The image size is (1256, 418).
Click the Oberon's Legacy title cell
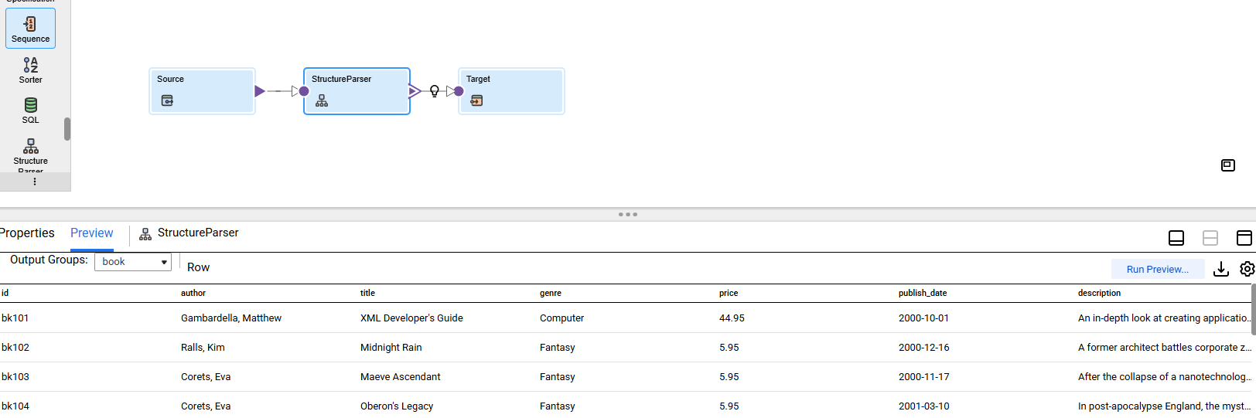click(x=397, y=406)
